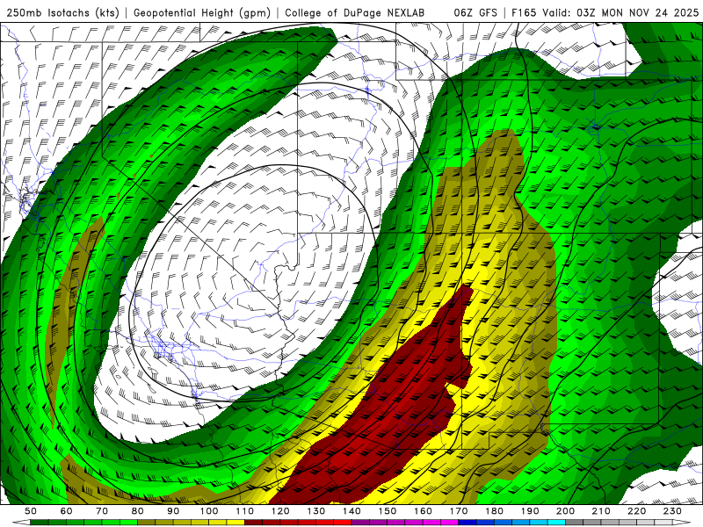Click the 160 value on the legend
The height and width of the screenshot is (527, 703).
pos(423,511)
